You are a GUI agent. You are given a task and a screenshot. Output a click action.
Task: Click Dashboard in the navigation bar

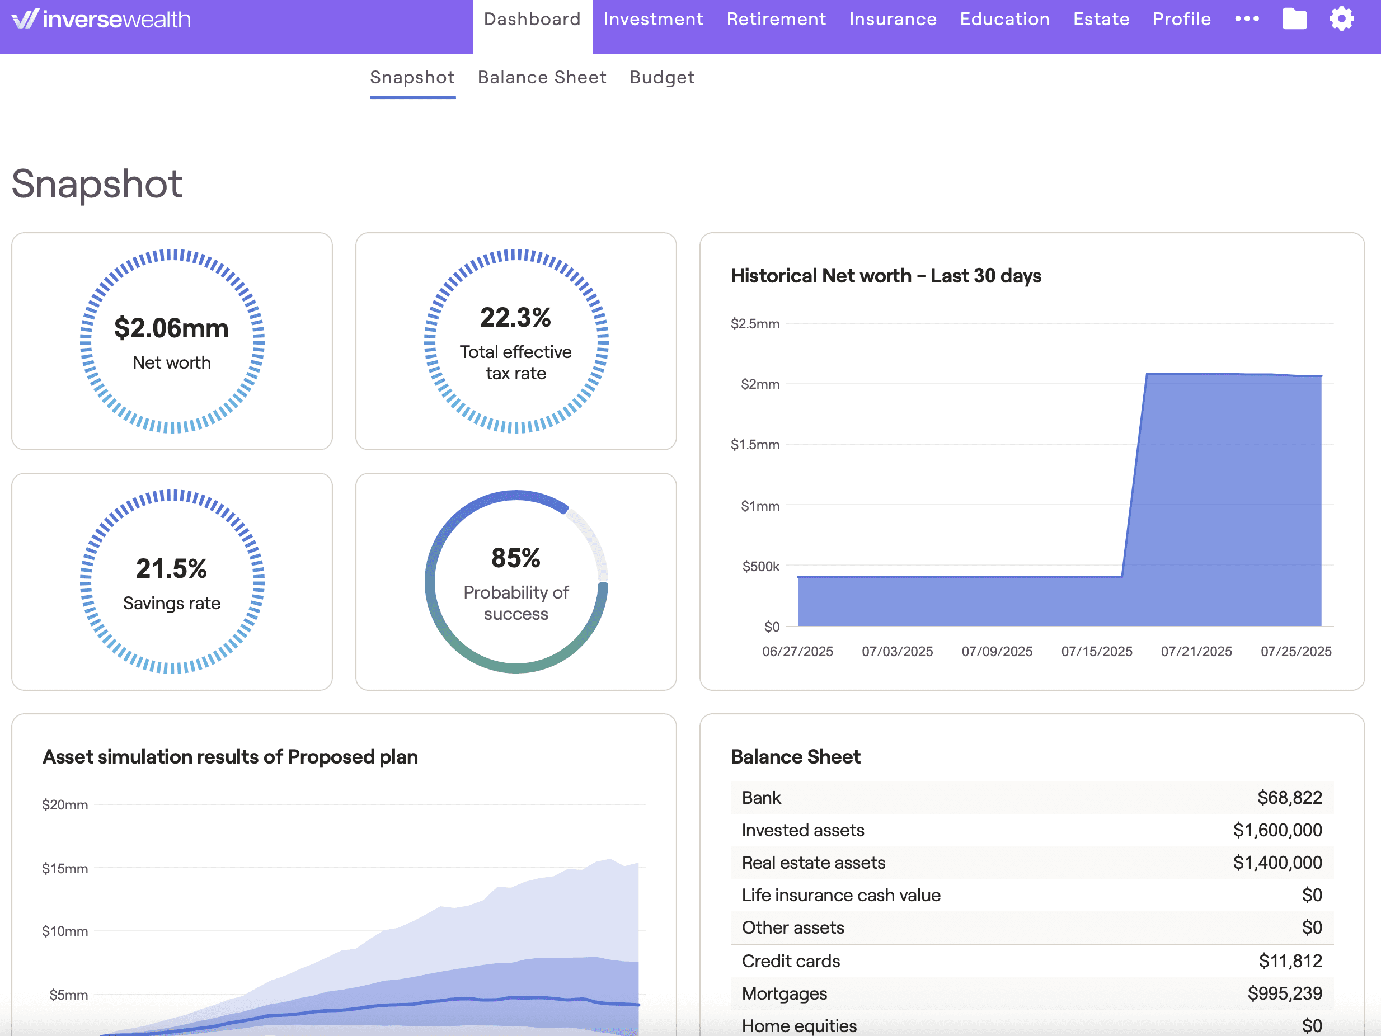532,18
